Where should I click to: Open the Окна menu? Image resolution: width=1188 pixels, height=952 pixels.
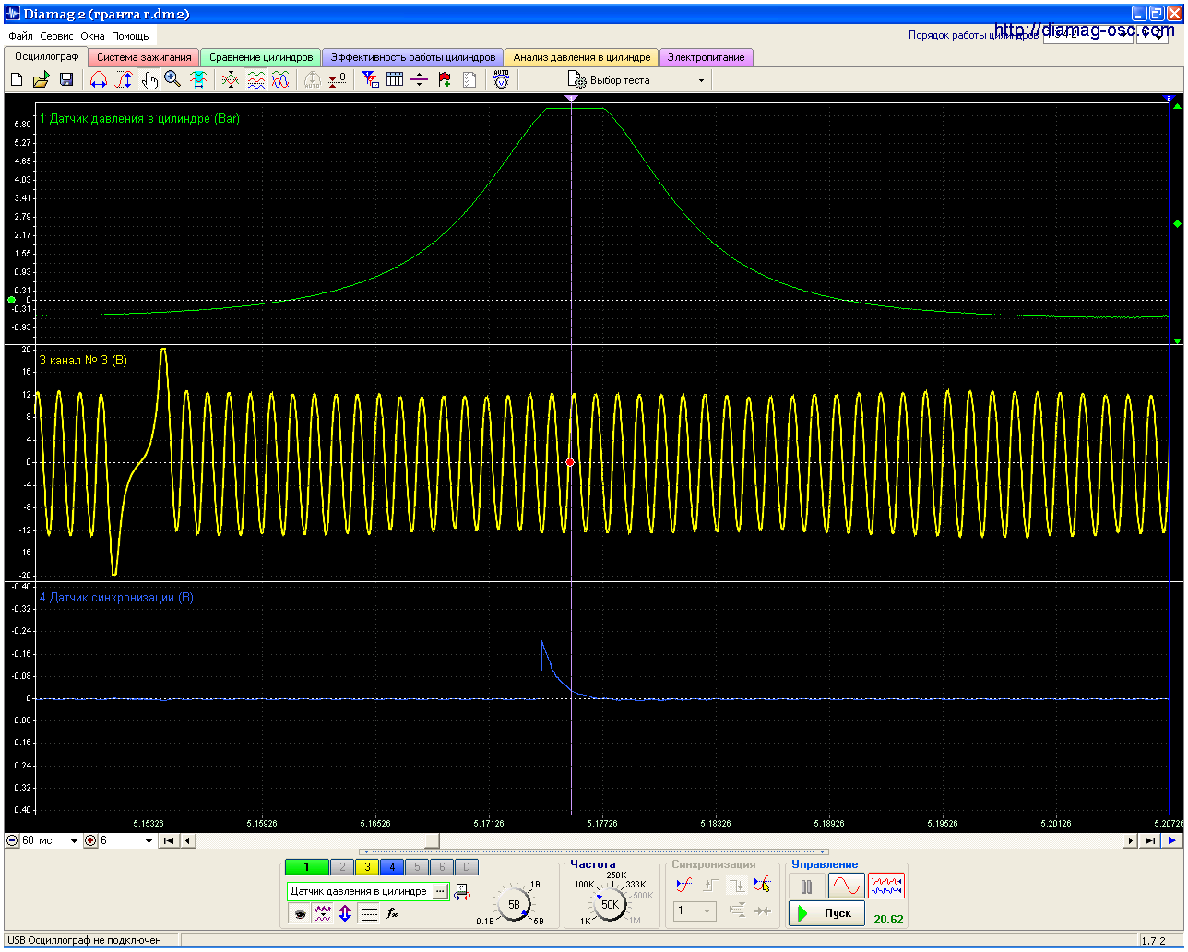click(x=92, y=36)
